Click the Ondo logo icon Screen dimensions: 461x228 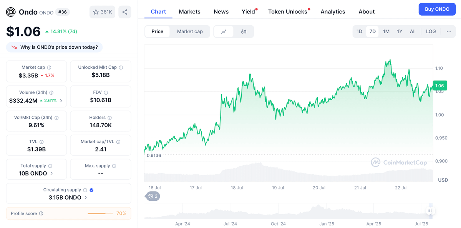11,12
